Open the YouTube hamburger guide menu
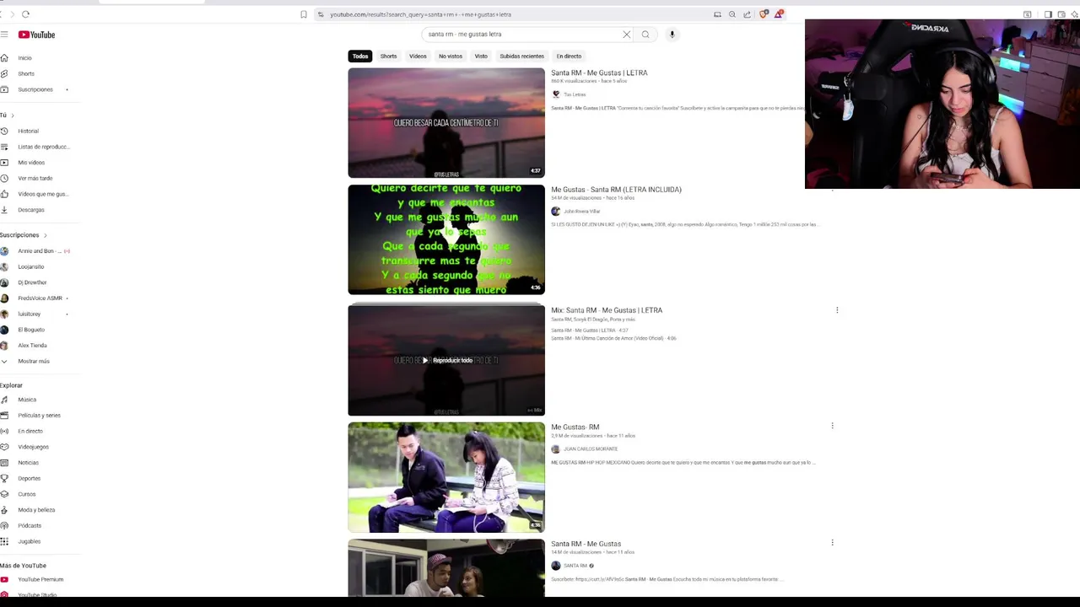 click(x=4, y=35)
